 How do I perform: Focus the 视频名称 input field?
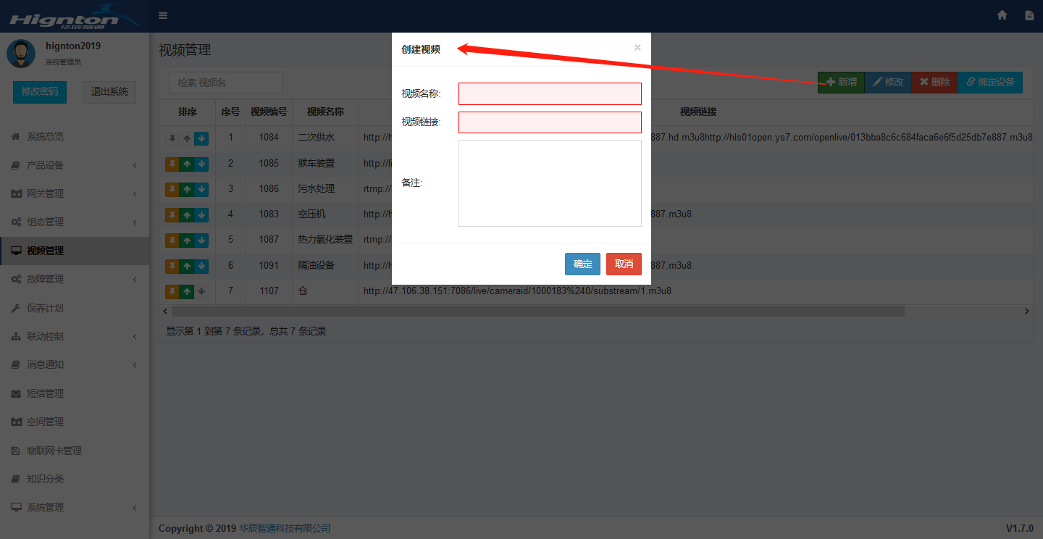(550, 93)
